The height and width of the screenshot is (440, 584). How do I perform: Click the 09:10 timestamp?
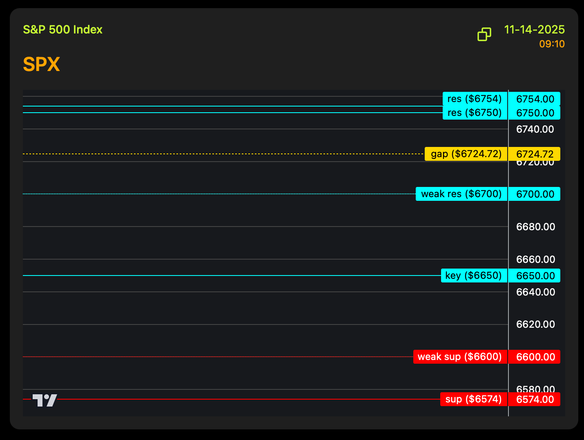click(552, 44)
